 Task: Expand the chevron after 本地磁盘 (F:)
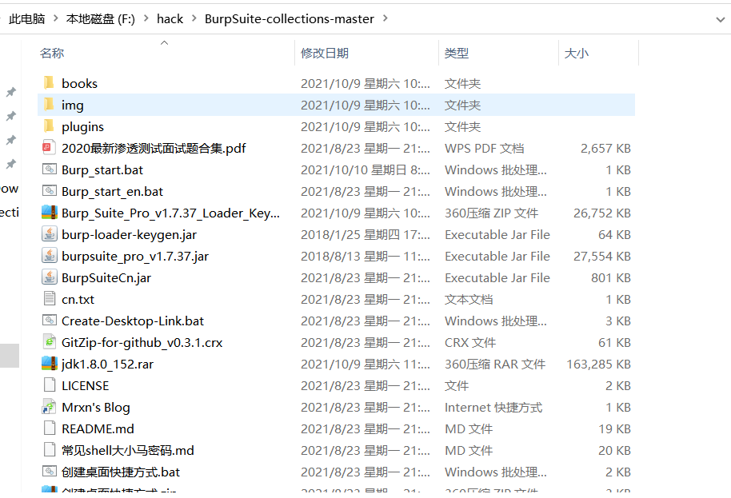point(146,18)
